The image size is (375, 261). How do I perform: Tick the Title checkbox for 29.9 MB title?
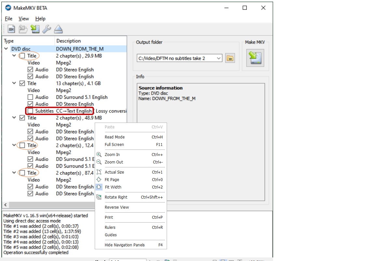pyautogui.click(x=22, y=56)
